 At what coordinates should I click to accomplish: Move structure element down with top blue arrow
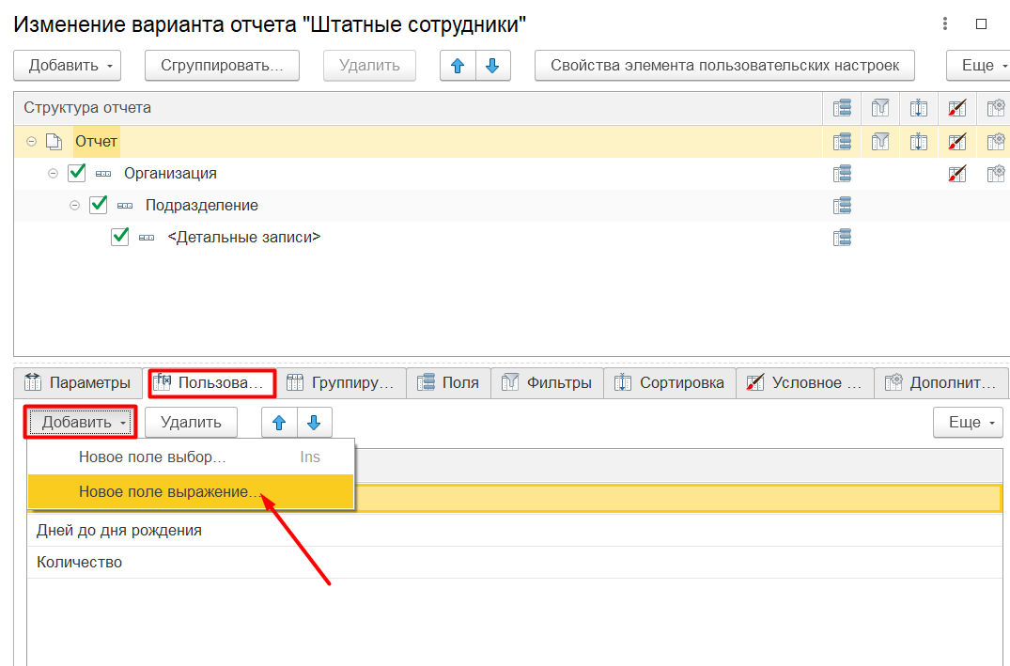point(492,66)
